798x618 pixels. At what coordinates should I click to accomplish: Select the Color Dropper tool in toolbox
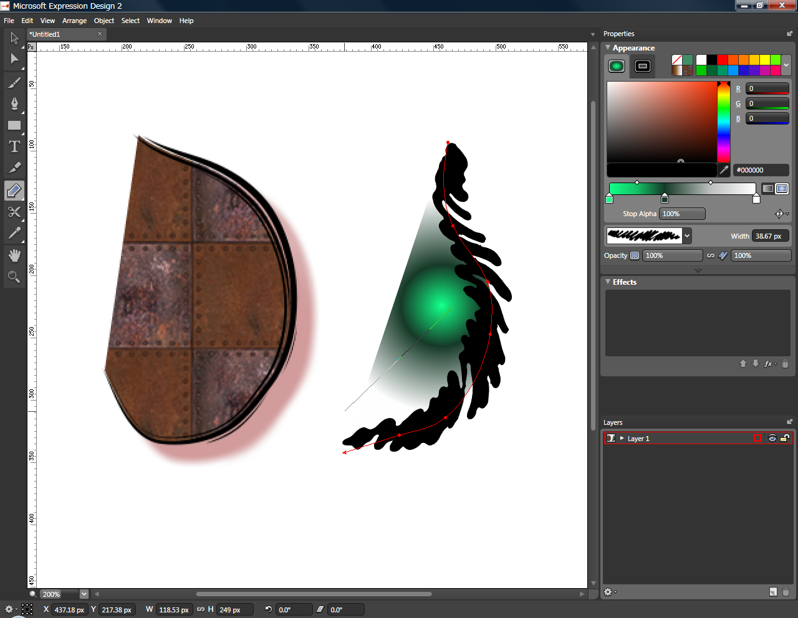coord(14,168)
